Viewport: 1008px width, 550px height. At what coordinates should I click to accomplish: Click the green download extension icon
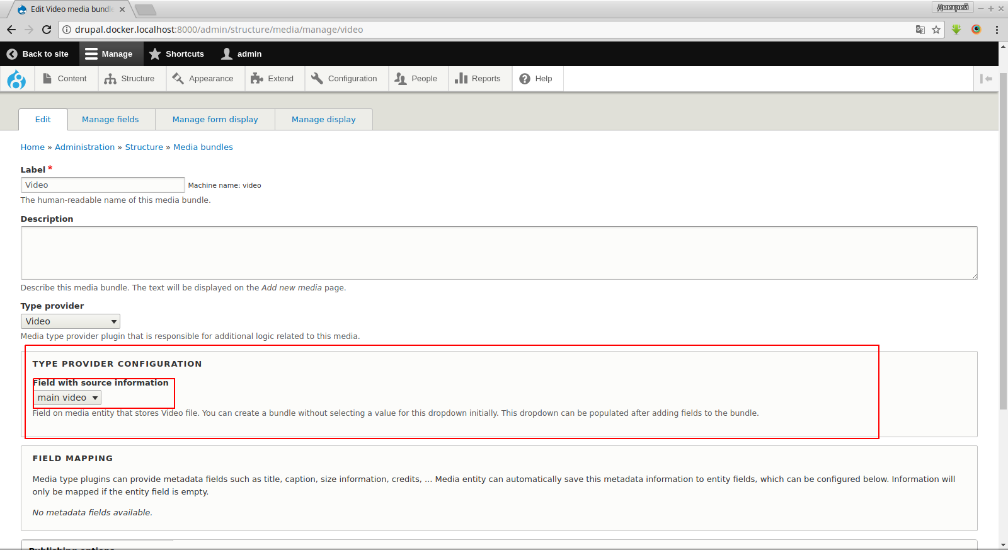pyautogui.click(x=956, y=30)
